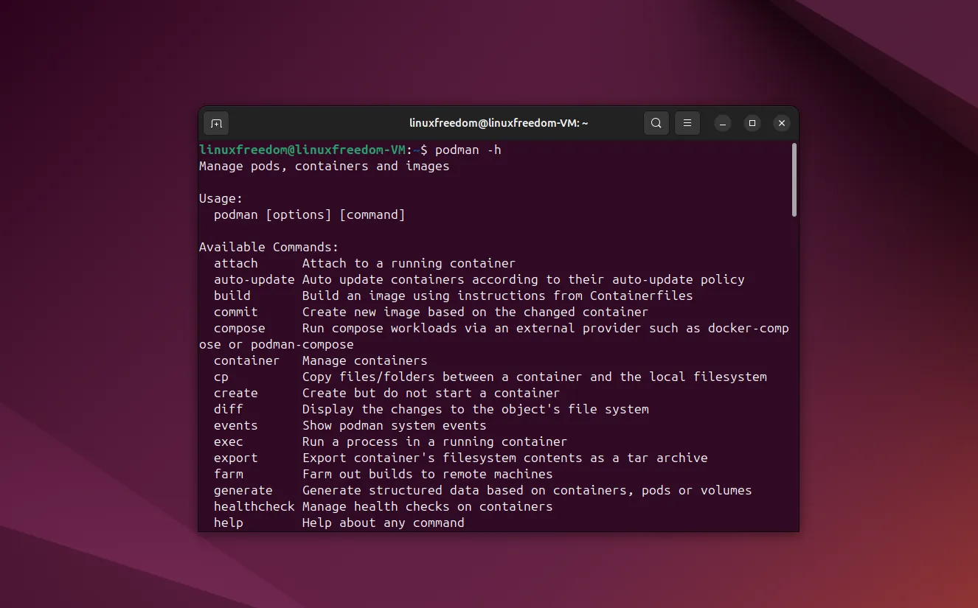978x608 pixels.
Task: Click 'Show podman system events' description
Action: click(x=395, y=425)
